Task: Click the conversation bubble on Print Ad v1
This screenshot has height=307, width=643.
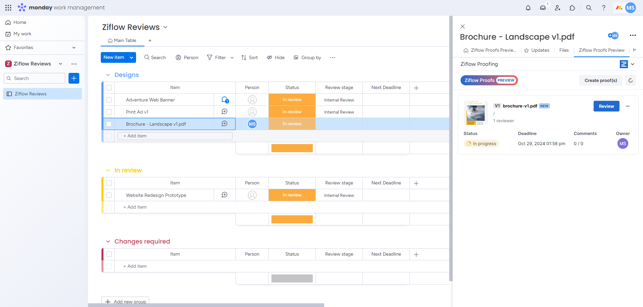Action: click(x=224, y=112)
